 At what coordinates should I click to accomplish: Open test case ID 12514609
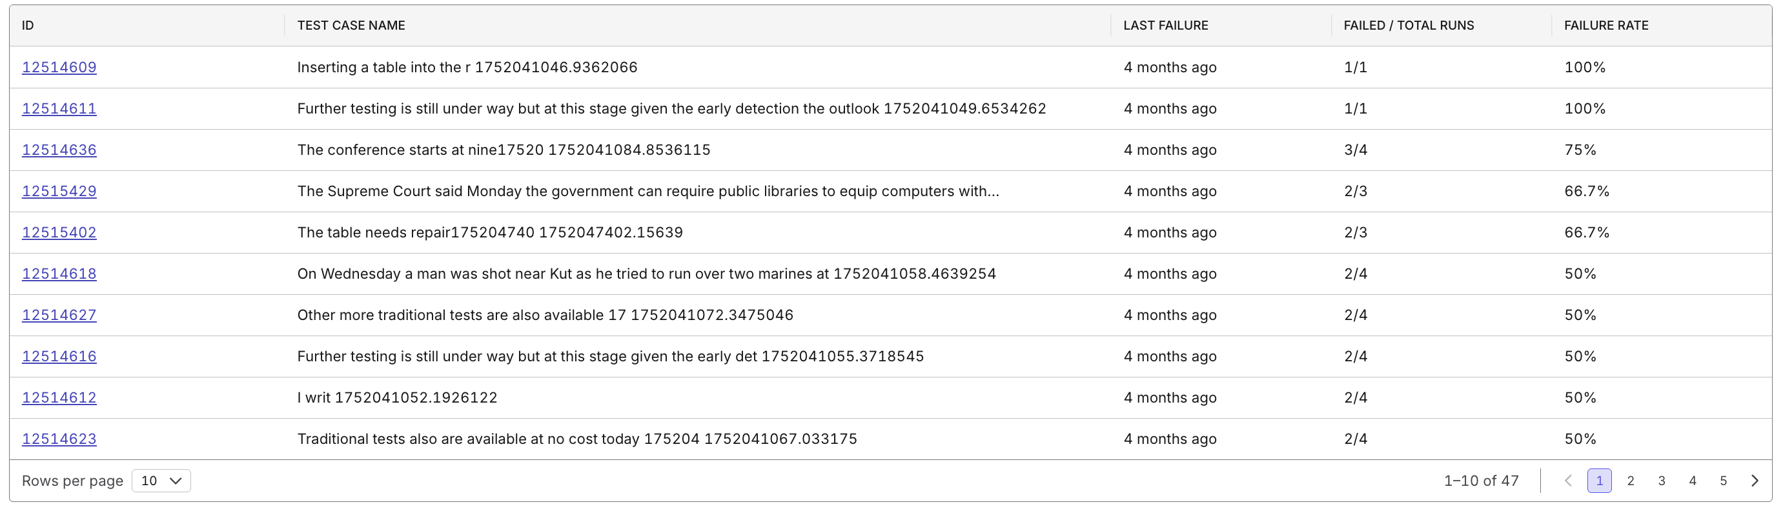(x=59, y=67)
